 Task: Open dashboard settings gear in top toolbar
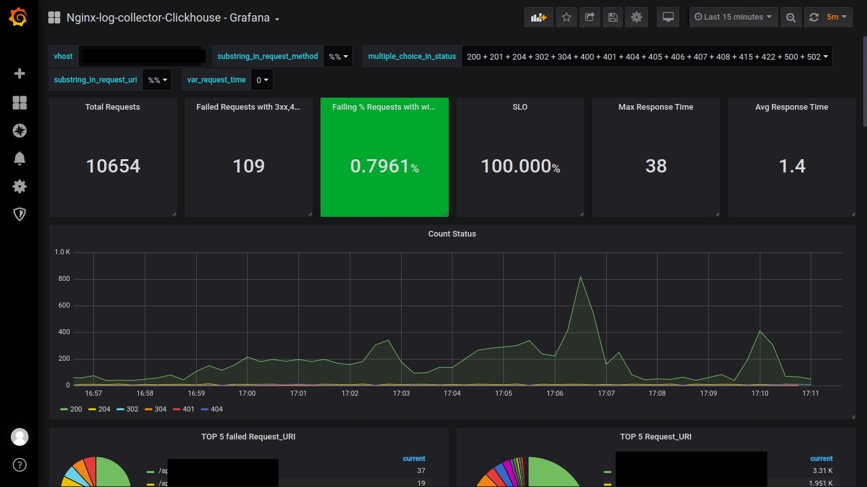pyautogui.click(x=637, y=17)
